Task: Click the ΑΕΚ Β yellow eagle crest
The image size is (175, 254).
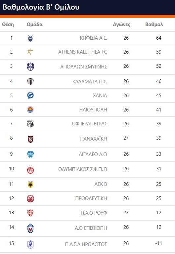Action: pyautogui.click(x=30, y=184)
